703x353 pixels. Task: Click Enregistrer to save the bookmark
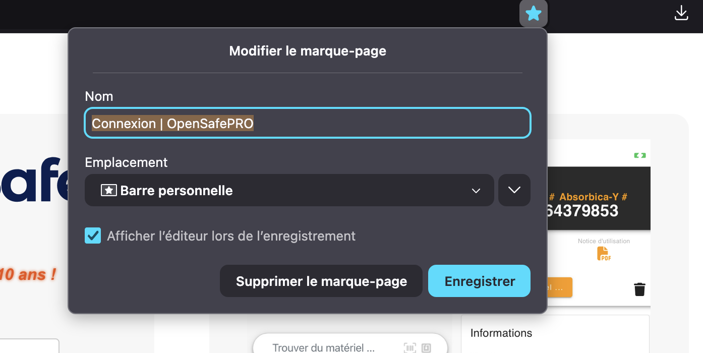[479, 281]
